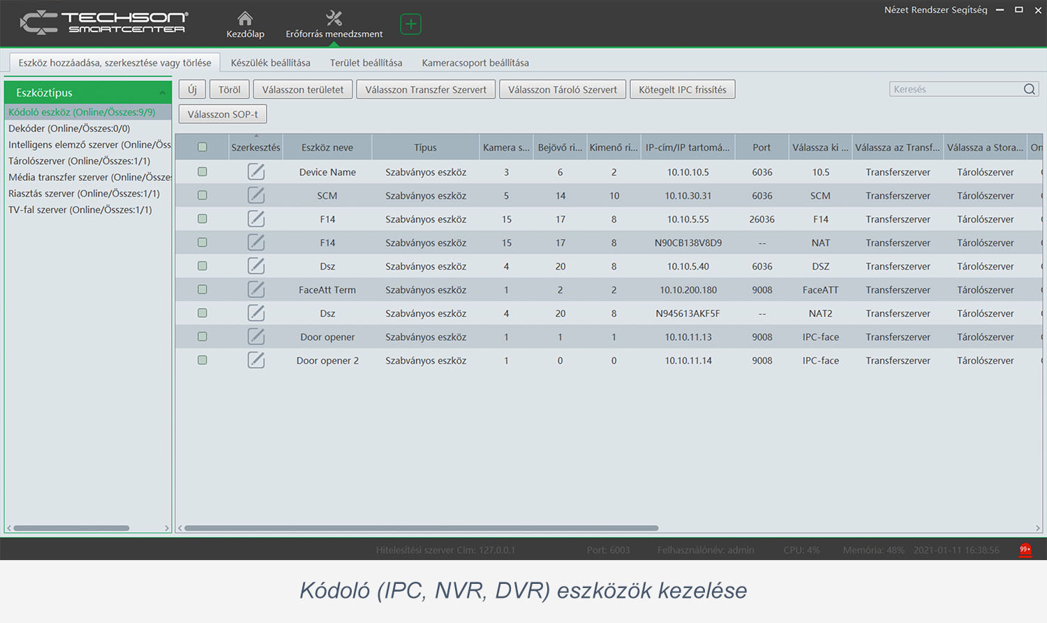Tick the select-all checkbox in table header
Screen dimensions: 1047x623
coord(202,147)
